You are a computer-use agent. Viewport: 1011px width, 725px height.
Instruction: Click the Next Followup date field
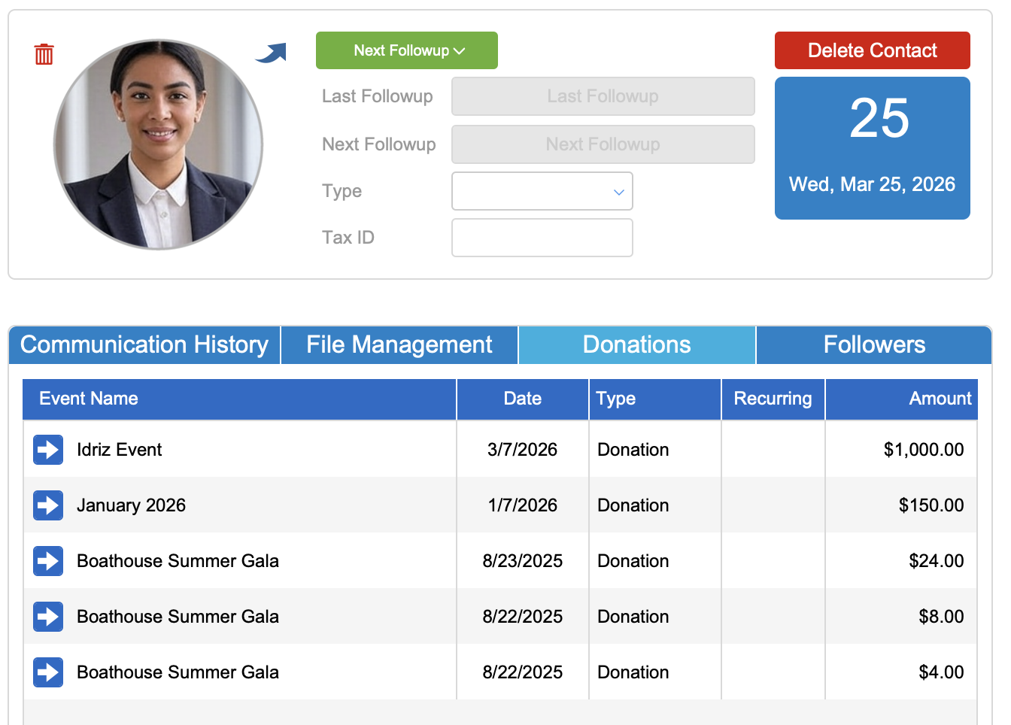tap(603, 144)
